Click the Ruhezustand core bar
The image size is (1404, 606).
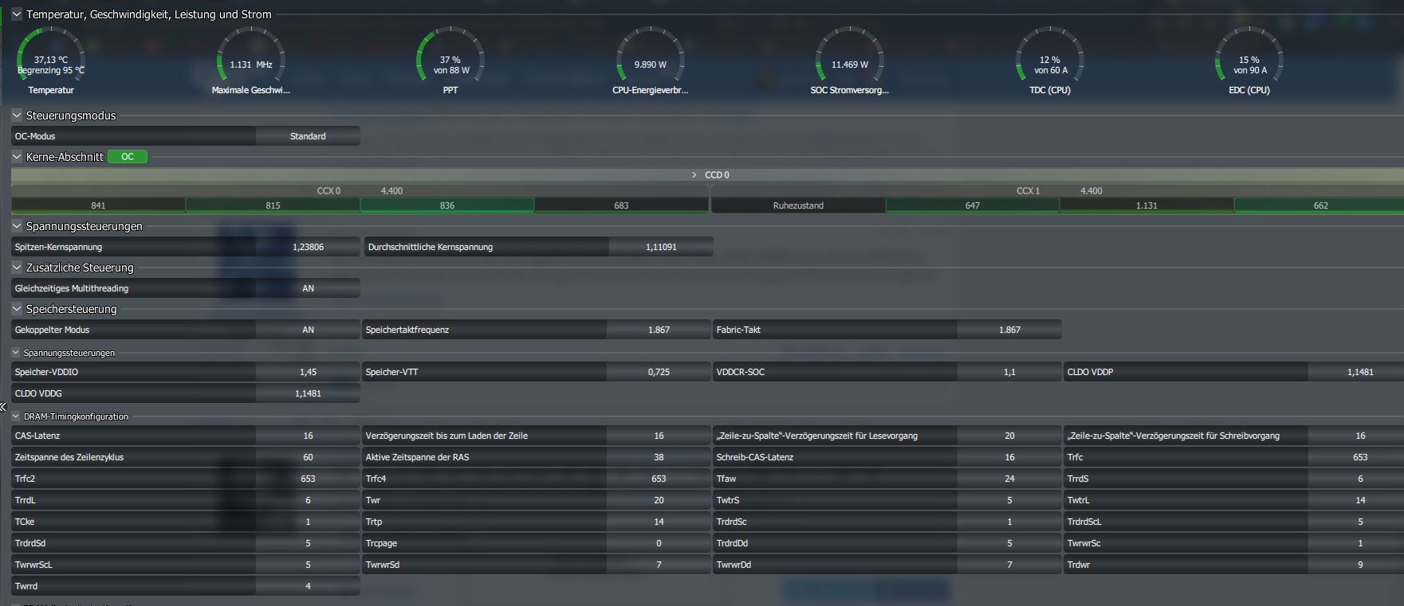point(798,205)
